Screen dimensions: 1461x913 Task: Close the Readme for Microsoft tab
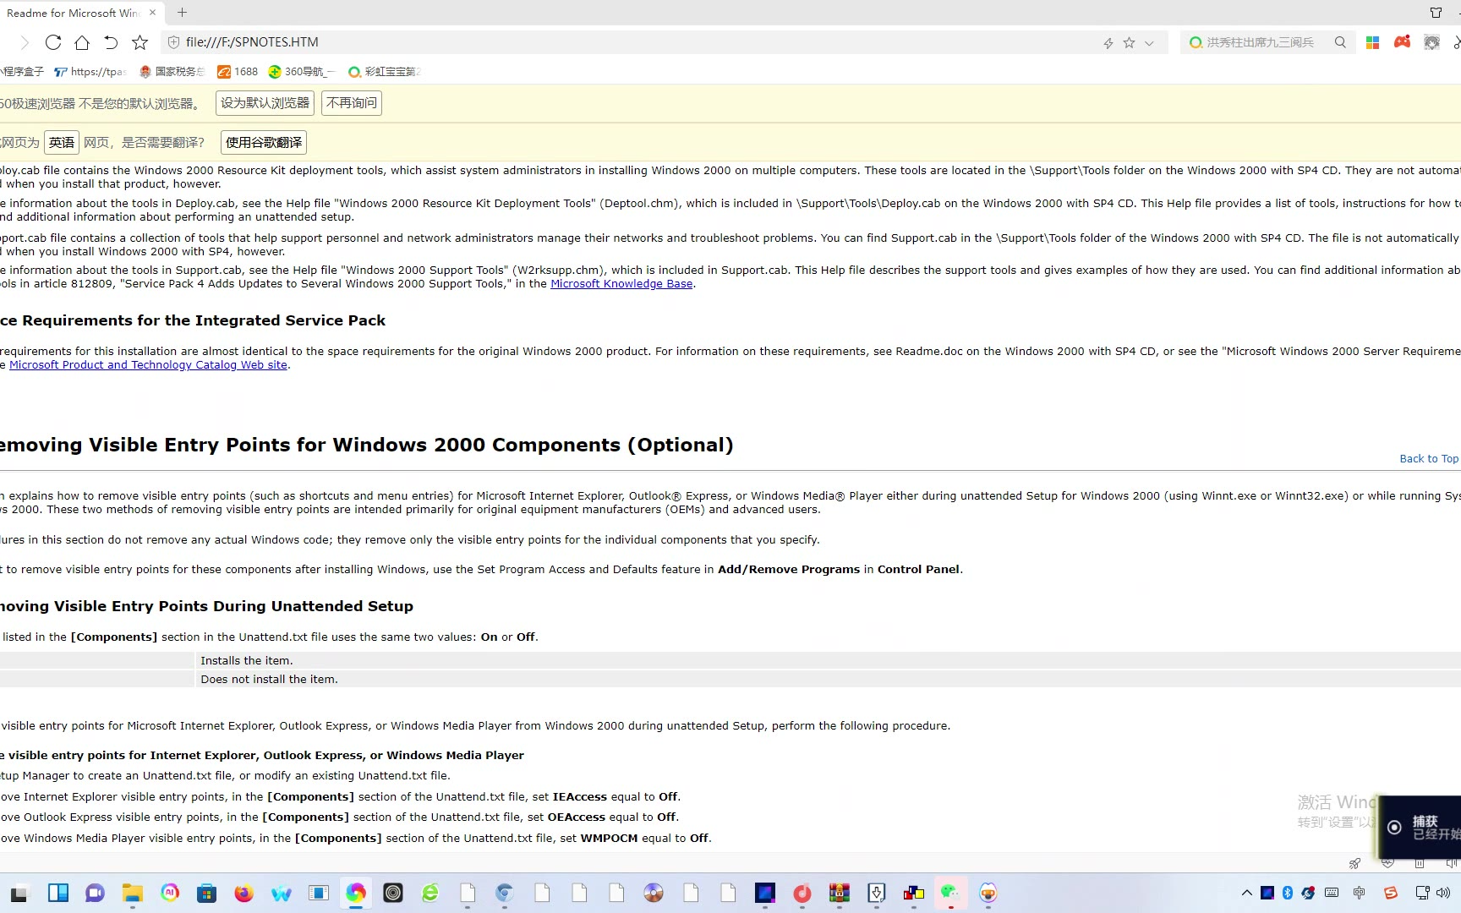(x=152, y=13)
